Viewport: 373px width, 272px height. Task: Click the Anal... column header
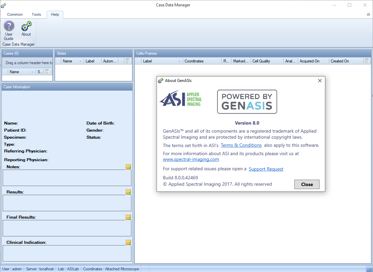tap(290, 61)
